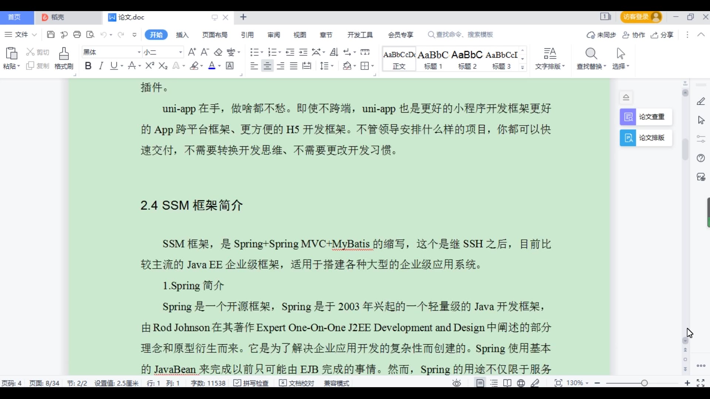Toggle Italic formatting
This screenshot has width=710, height=399.
tap(101, 66)
